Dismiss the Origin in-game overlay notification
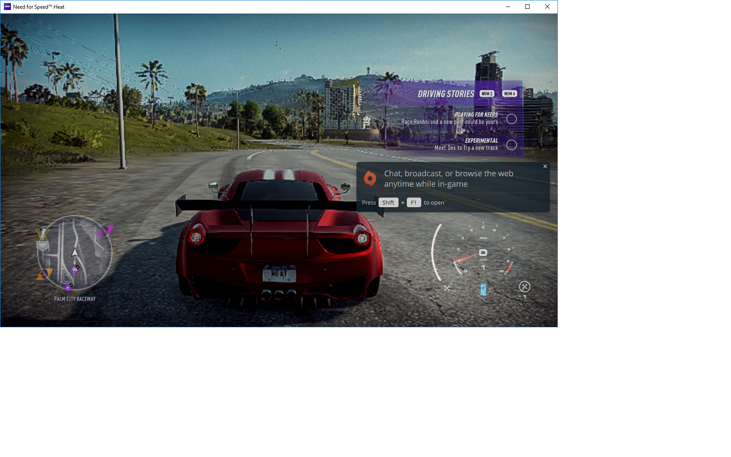Image resolution: width=731 pixels, height=457 pixels. coord(545,166)
